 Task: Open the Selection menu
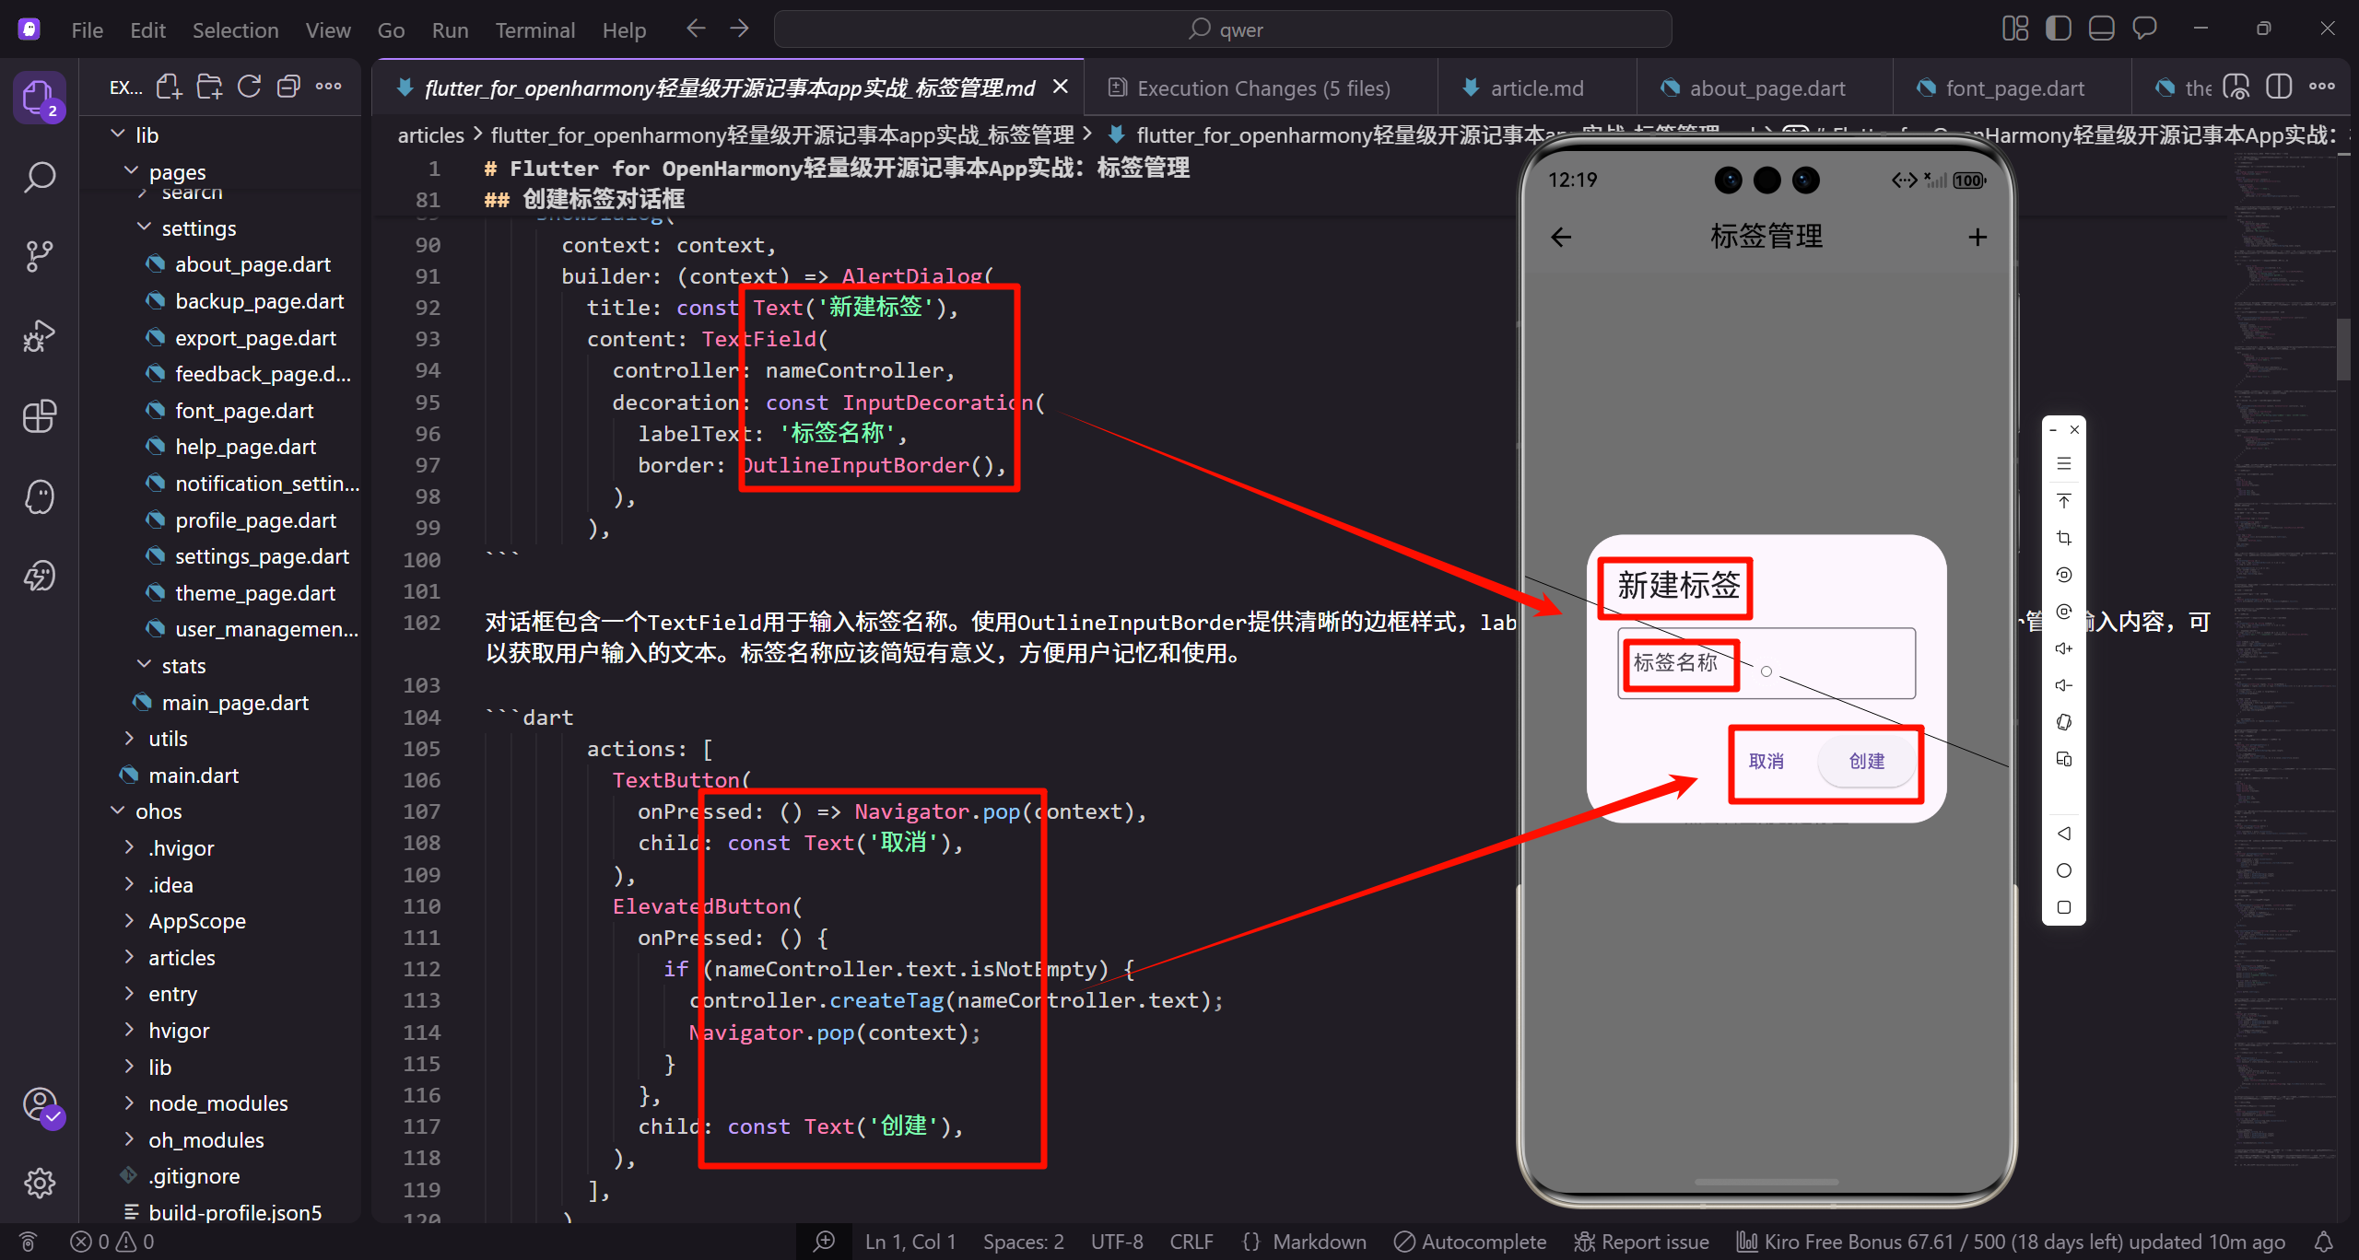[x=235, y=29]
